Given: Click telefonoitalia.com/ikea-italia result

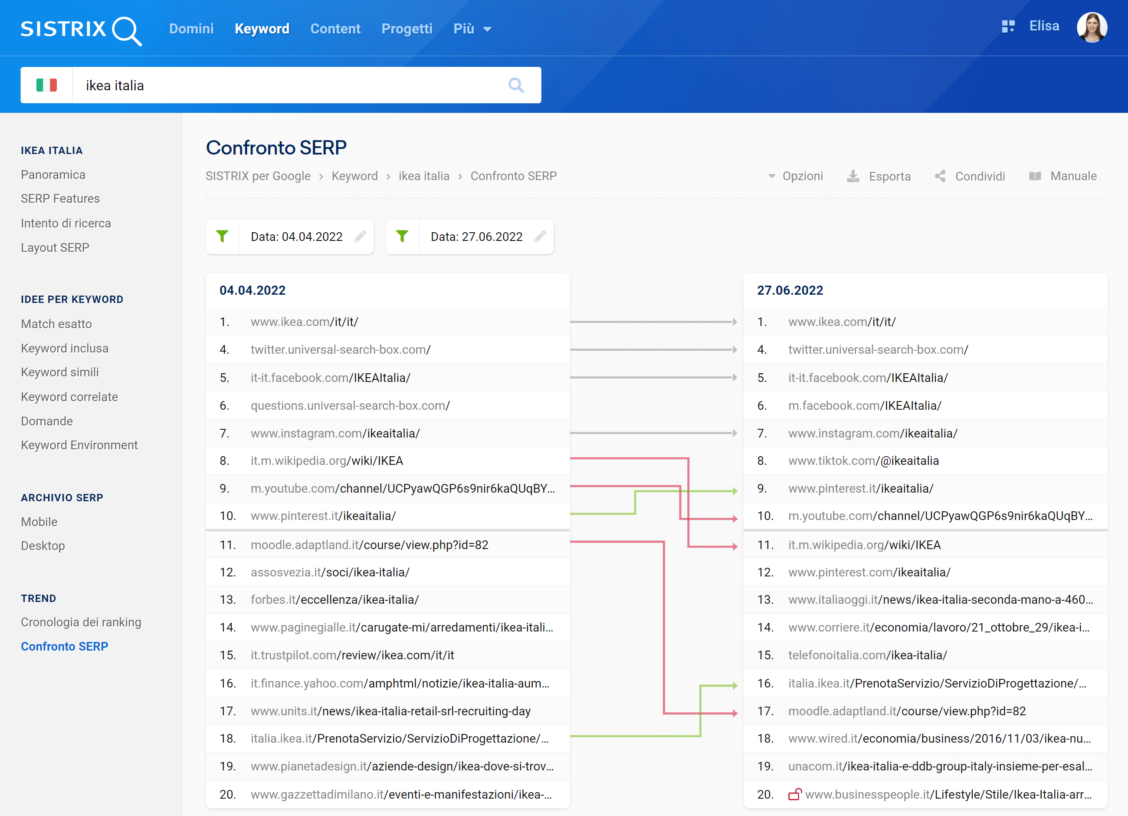Looking at the screenshot, I should pyautogui.click(x=868, y=655).
